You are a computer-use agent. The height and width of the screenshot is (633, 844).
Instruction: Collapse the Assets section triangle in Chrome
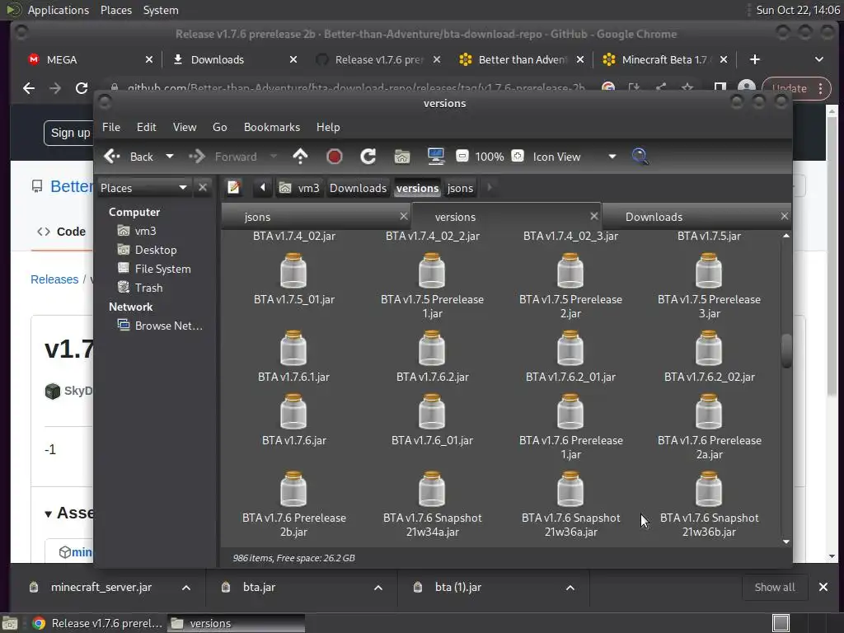tap(49, 513)
